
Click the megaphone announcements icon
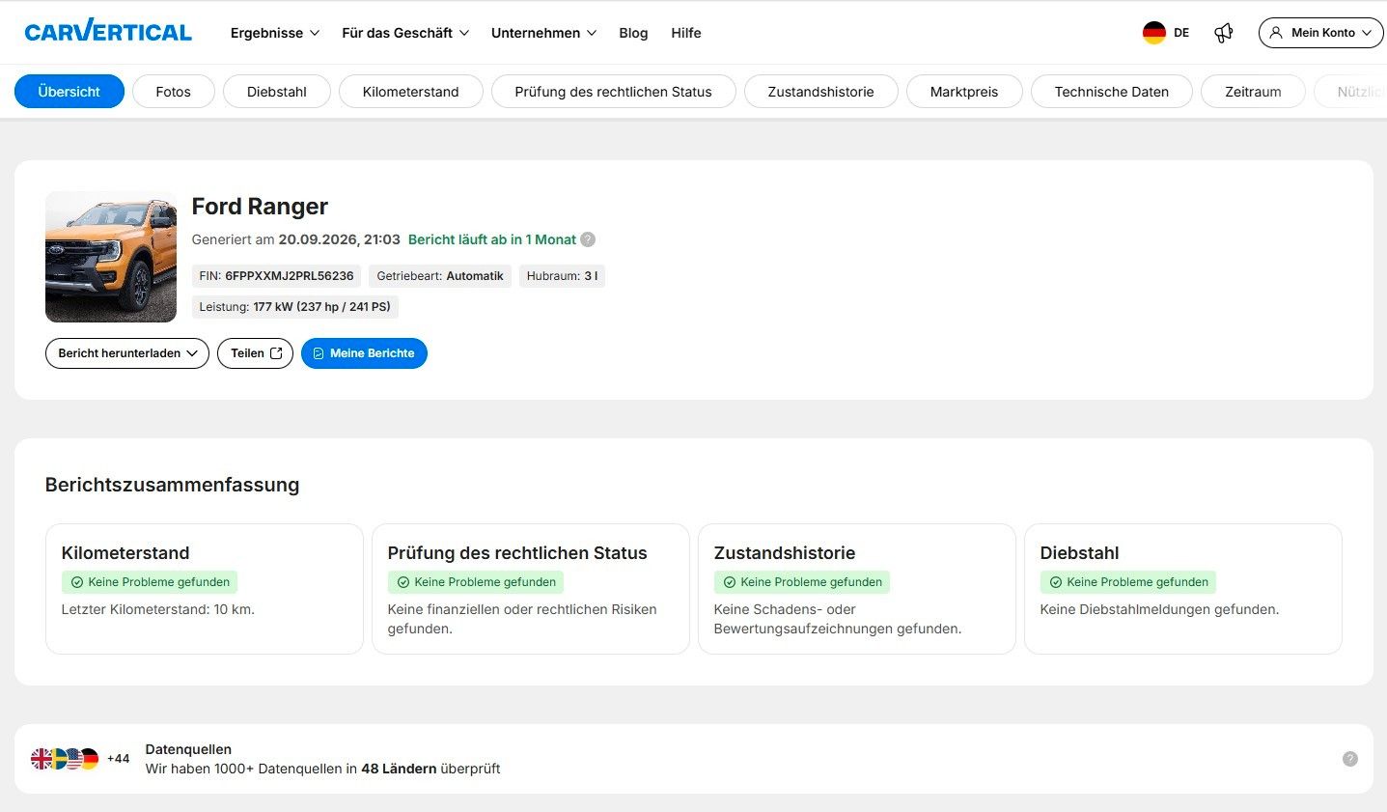(x=1224, y=33)
